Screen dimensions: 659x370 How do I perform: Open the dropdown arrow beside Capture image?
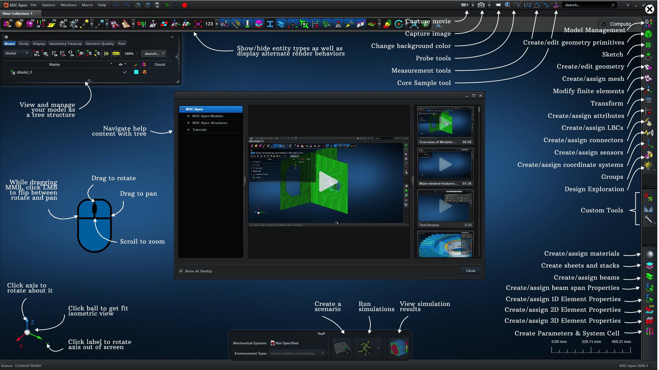[x=489, y=5]
